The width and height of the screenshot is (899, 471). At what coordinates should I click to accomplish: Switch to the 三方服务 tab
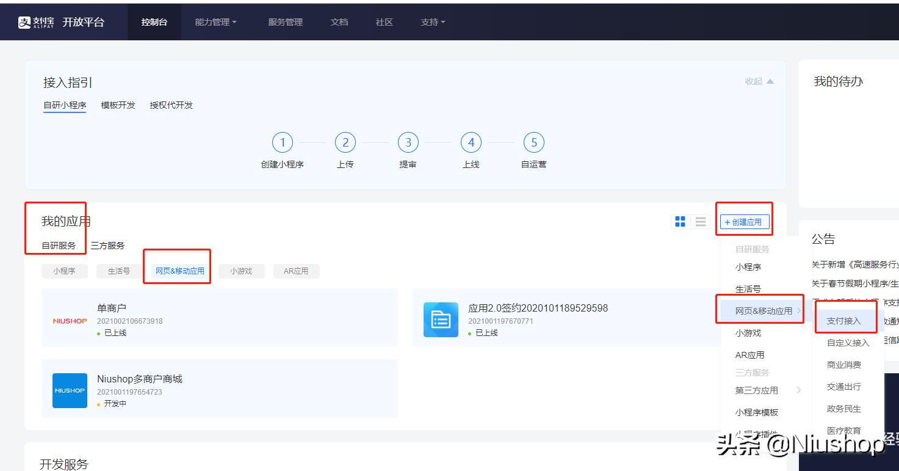tap(108, 246)
